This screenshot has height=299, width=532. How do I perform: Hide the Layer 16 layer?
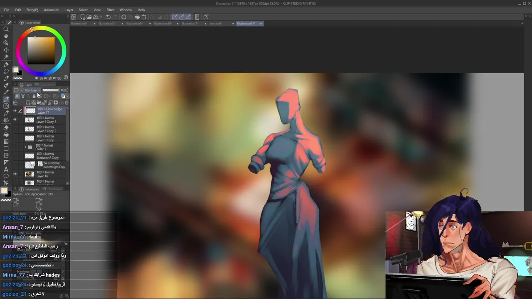15,174
